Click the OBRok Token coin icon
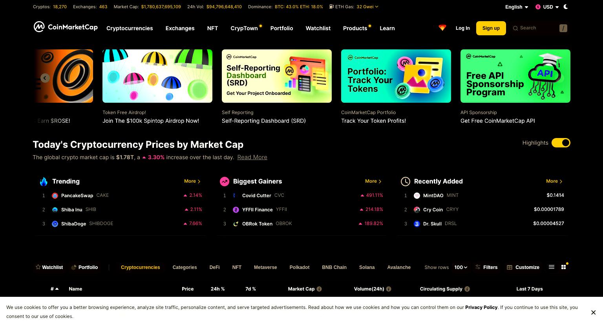 point(236,224)
